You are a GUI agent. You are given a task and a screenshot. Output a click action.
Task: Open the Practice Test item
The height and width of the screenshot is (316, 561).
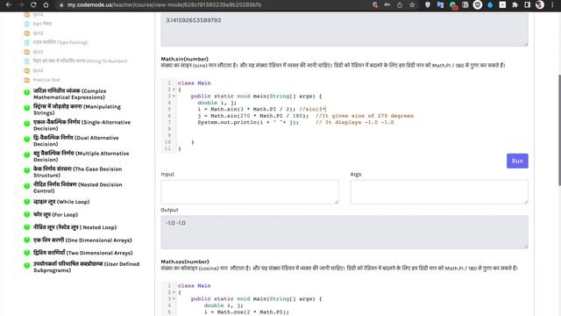click(x=46, y=80)
